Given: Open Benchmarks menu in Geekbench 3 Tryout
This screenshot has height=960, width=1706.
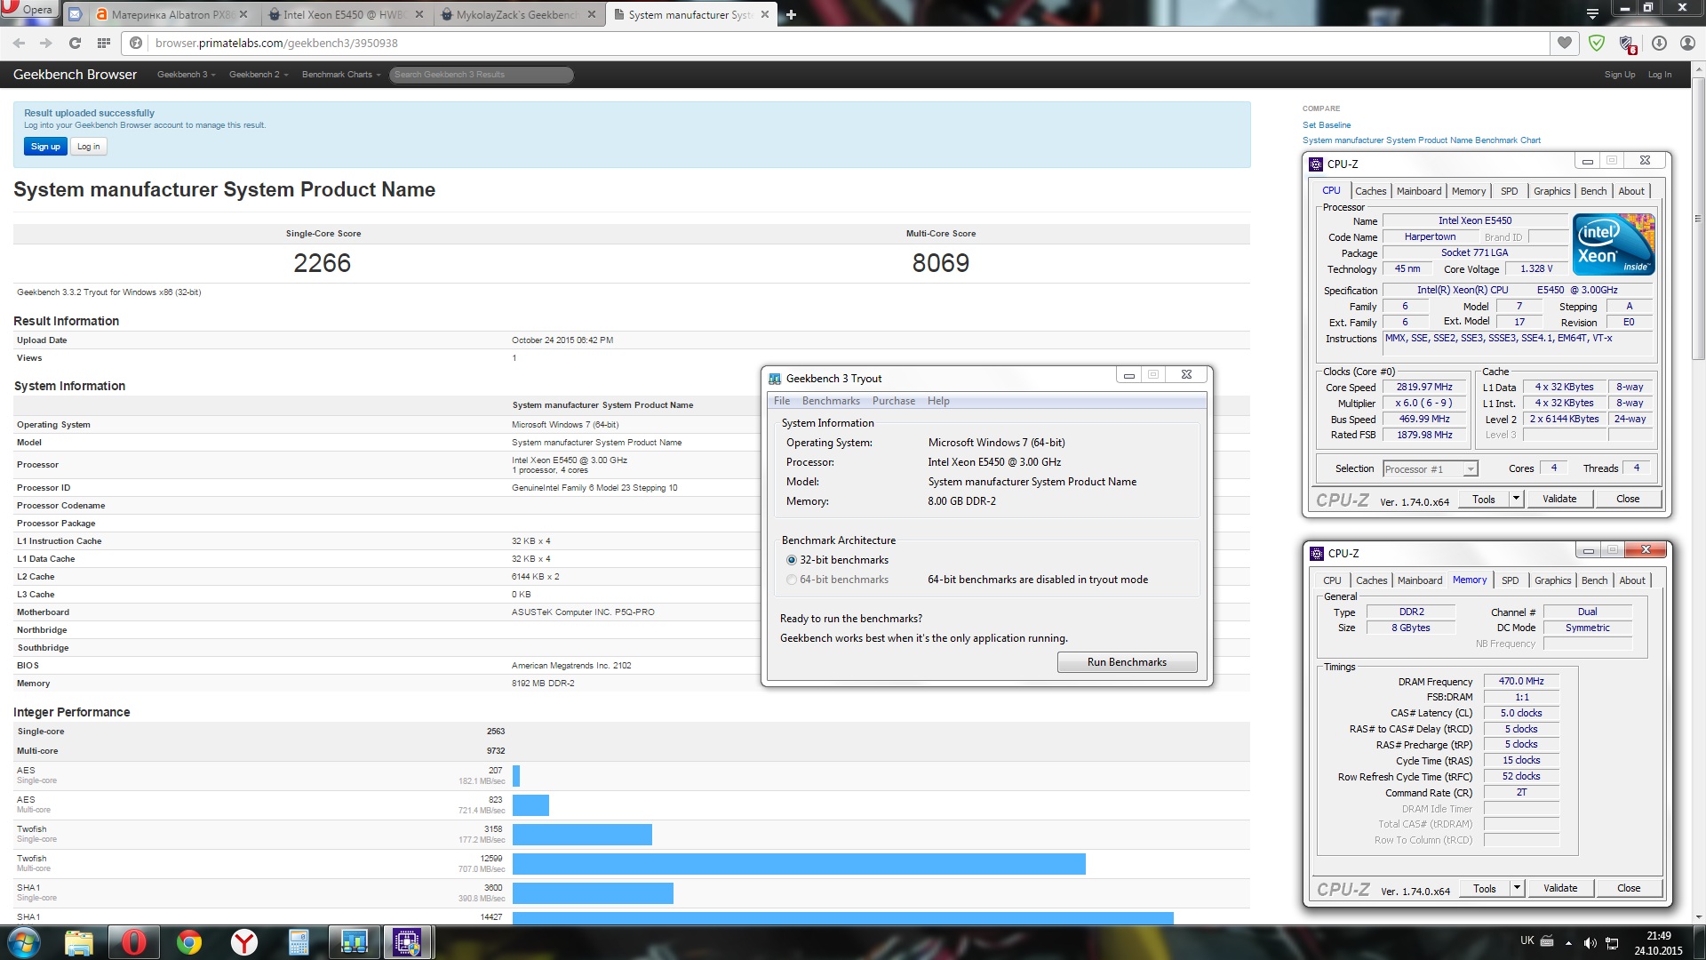Looking at the screenshot, I should (831, 401).
